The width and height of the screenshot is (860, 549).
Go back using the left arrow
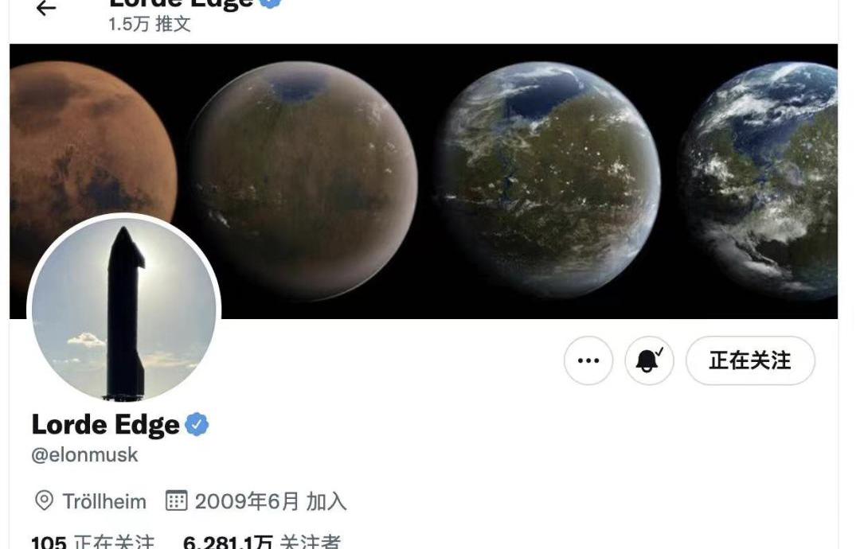46,8
